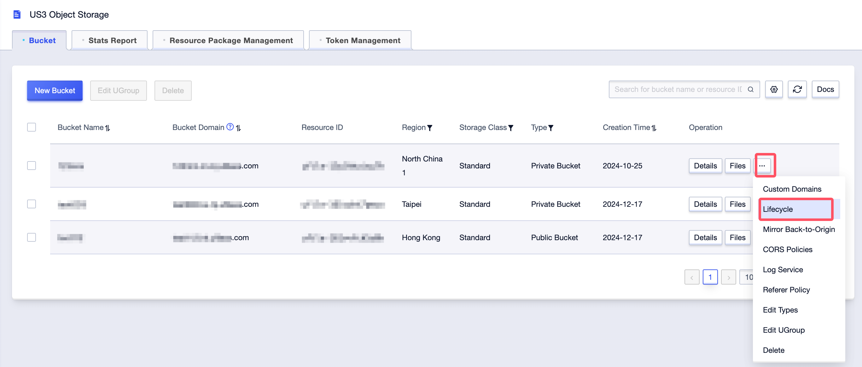Select page 1 in pagination
Screen dimensions: 862x367
point(710,277)
